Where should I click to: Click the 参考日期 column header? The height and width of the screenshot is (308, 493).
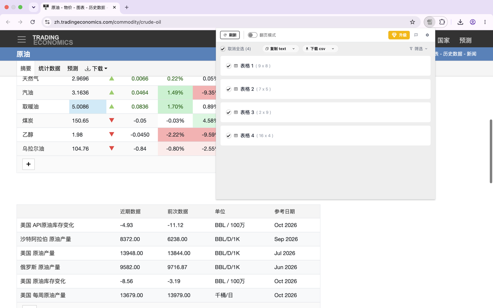point(285,211)
